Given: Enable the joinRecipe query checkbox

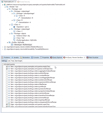Looking at the screenshot, I should coord(7,87).
